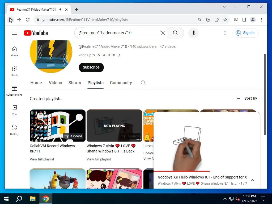Expand channel description vegas pro
The width and height of the screenshot is (272, 204).
pyautogui.click(x=99, y=55)
